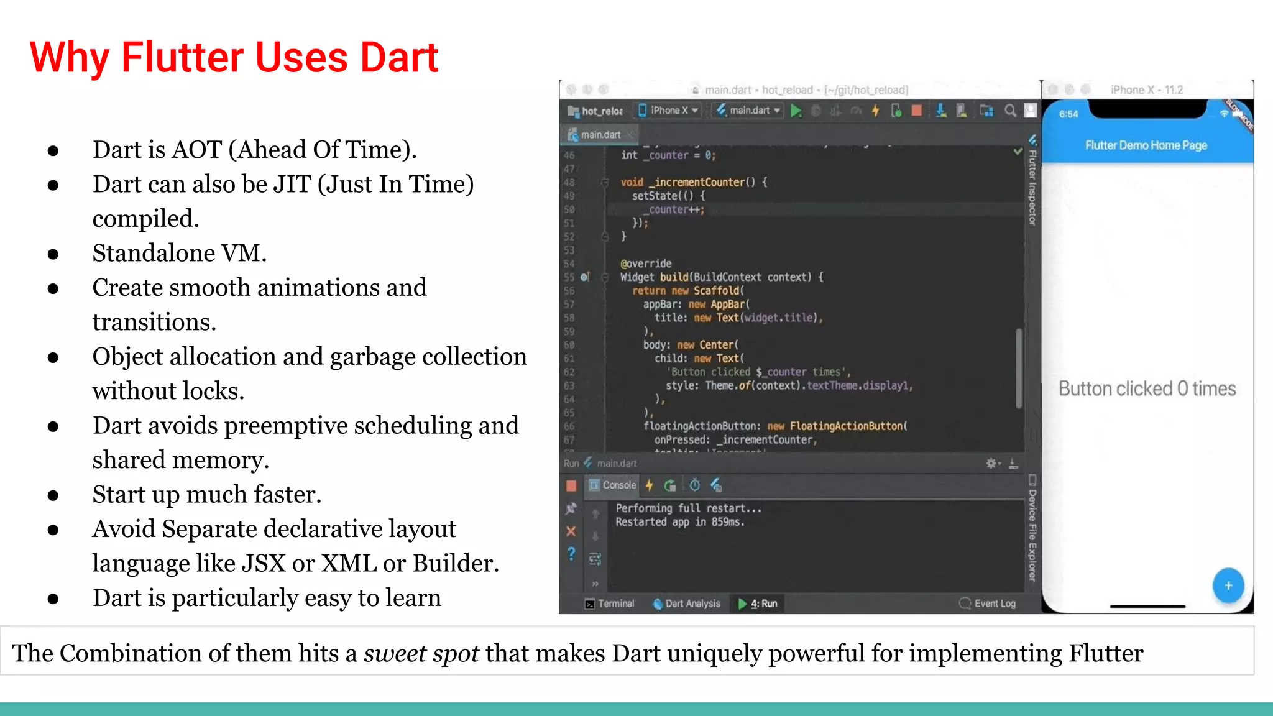Screen dimensions: 1273x716
Task: Click the search magnifier icon in IDE toolbar
Action: [1010, 111]
